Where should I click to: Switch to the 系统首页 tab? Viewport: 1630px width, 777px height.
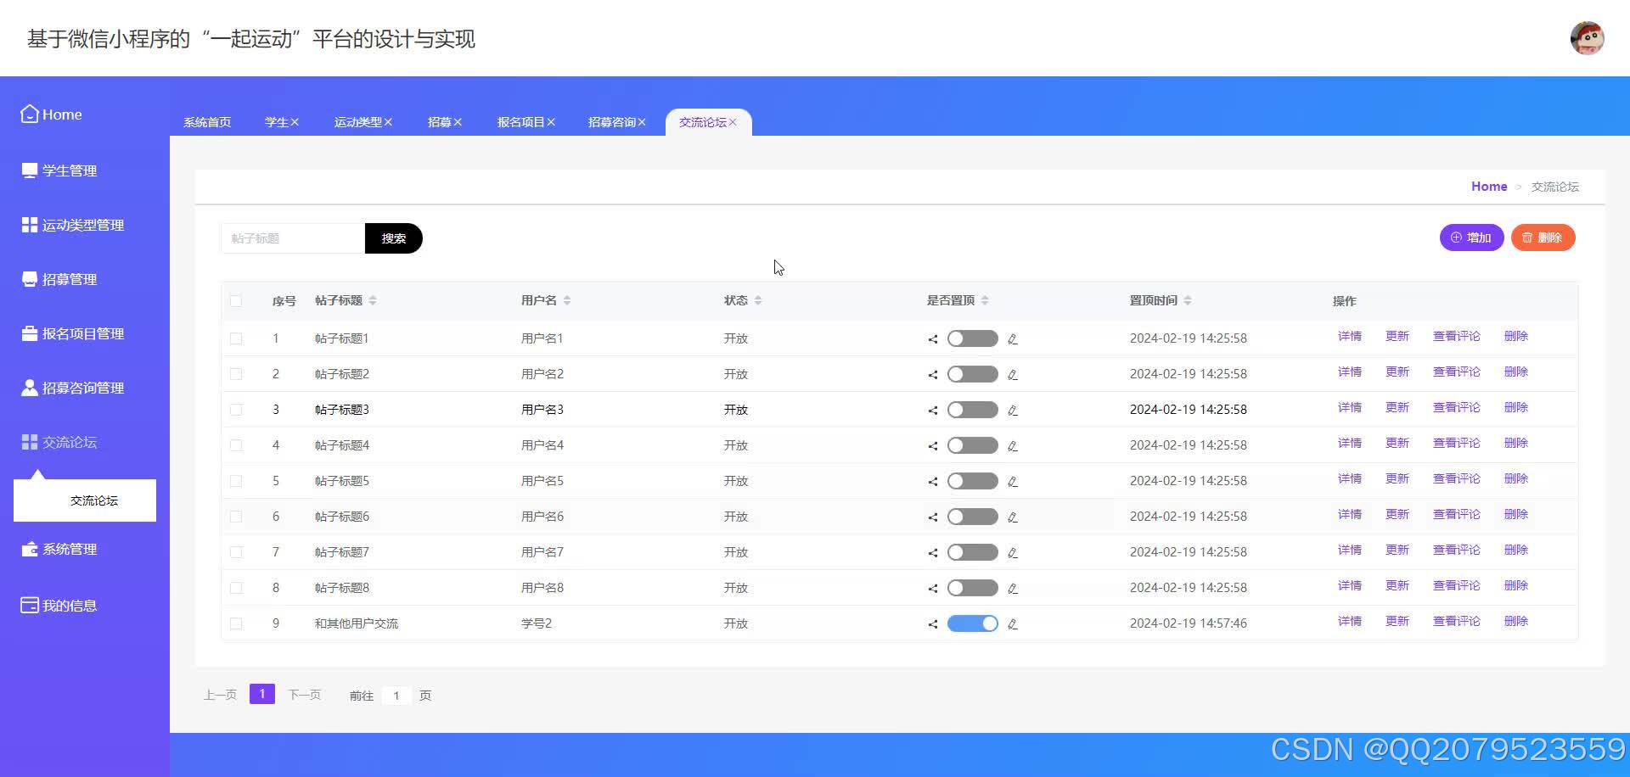pos(207,122)
